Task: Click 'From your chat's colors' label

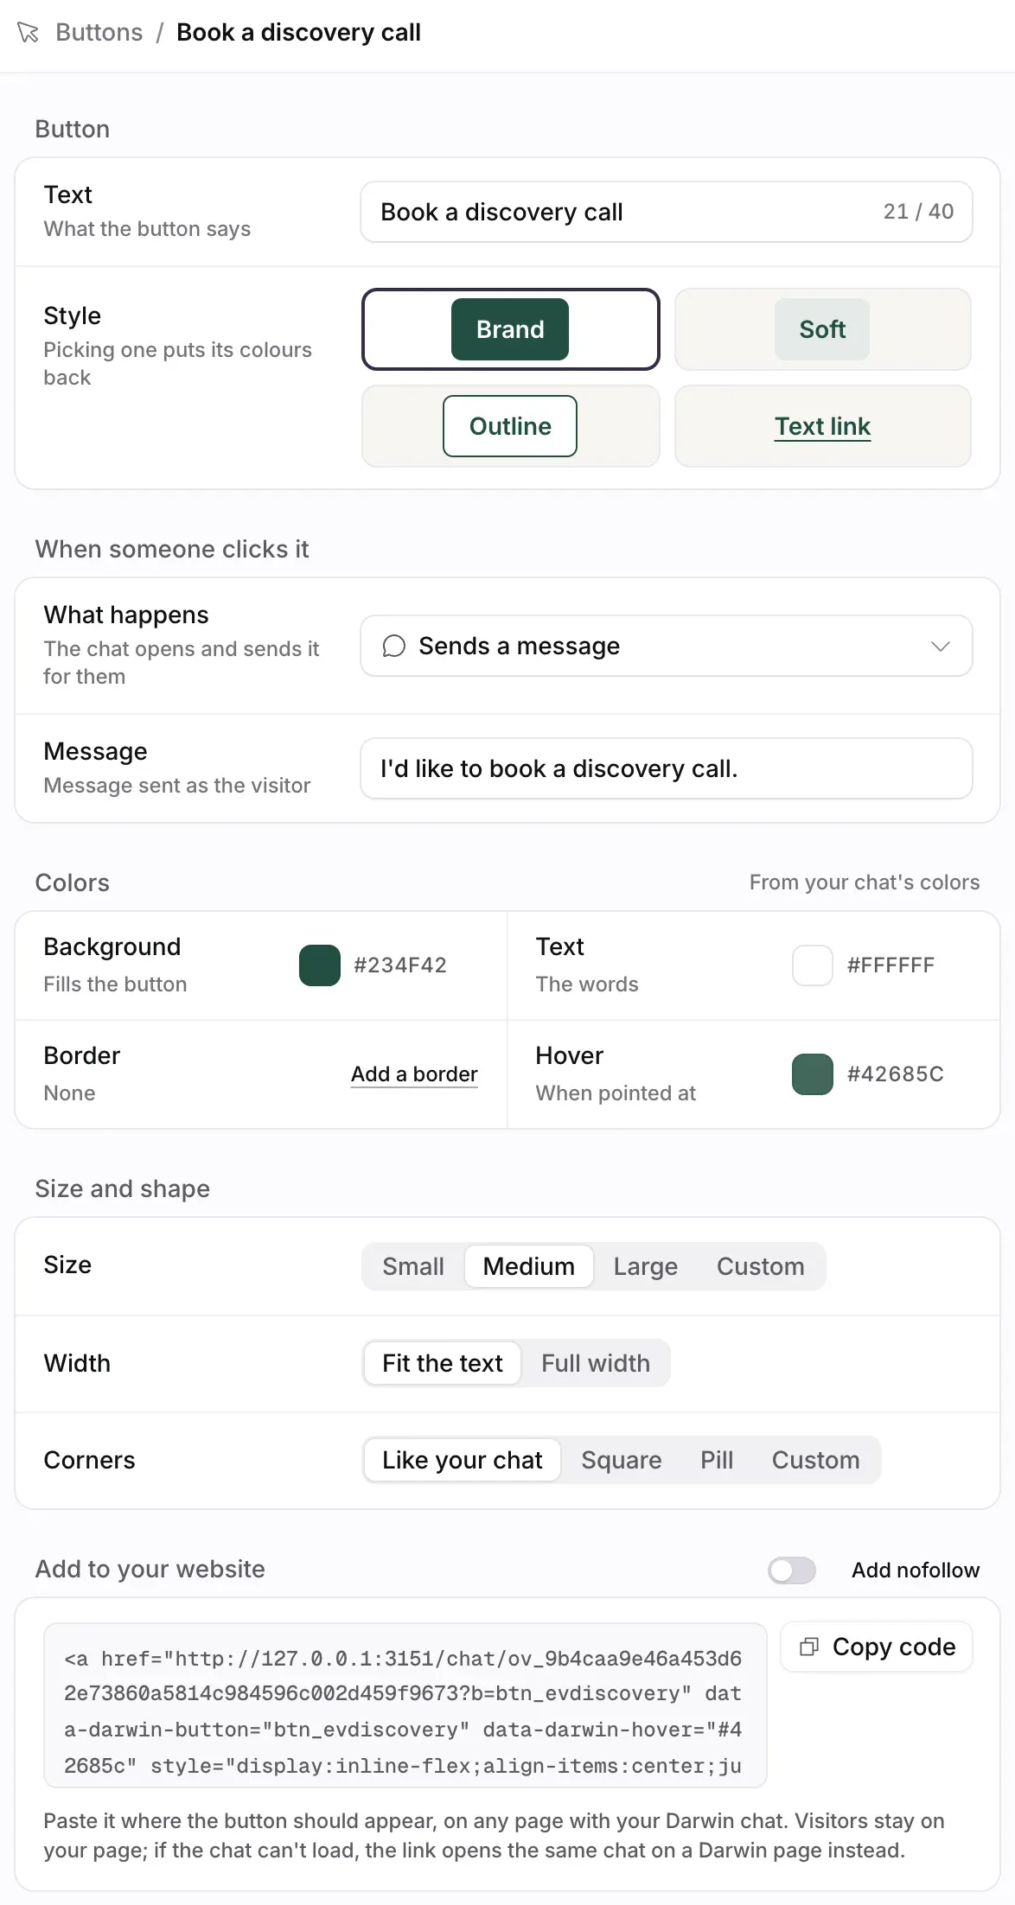Action: point(865,882)
